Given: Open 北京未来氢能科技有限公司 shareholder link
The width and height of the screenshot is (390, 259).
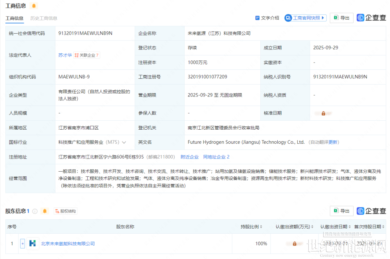Looking at the screenshot, I should pyautogui.click(x=68, y=244).
